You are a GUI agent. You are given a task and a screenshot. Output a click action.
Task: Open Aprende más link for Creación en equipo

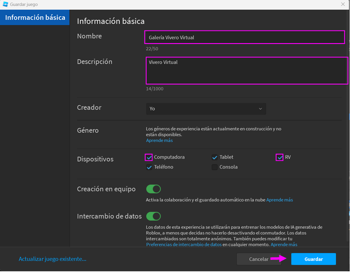tap(279, 200)
